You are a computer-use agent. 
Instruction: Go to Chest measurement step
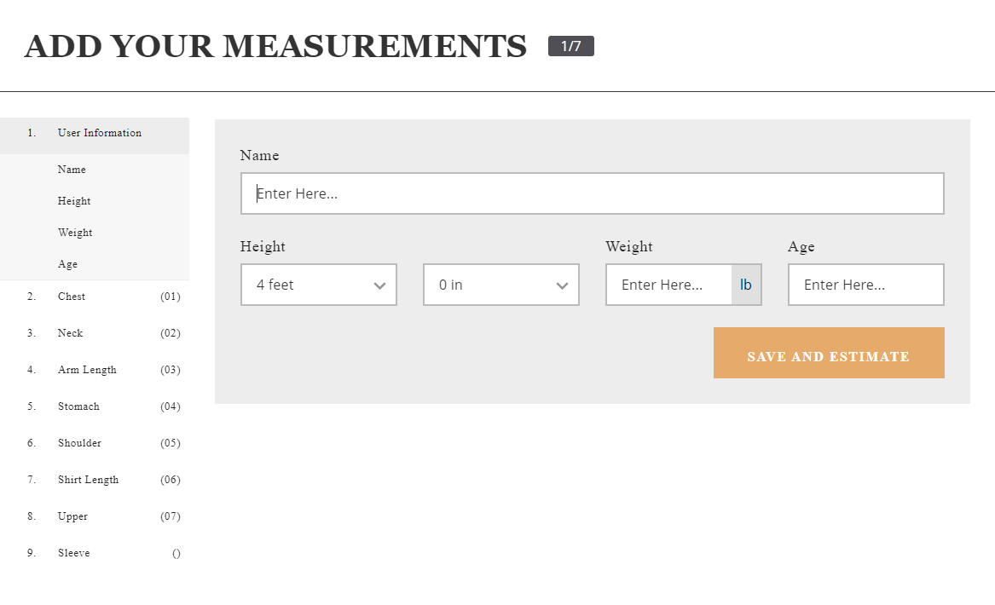[72, 297]
